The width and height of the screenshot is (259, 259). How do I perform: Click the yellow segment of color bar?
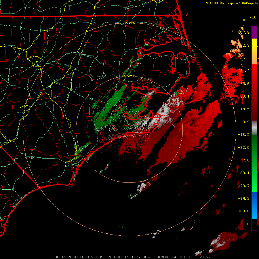point(254,45)
